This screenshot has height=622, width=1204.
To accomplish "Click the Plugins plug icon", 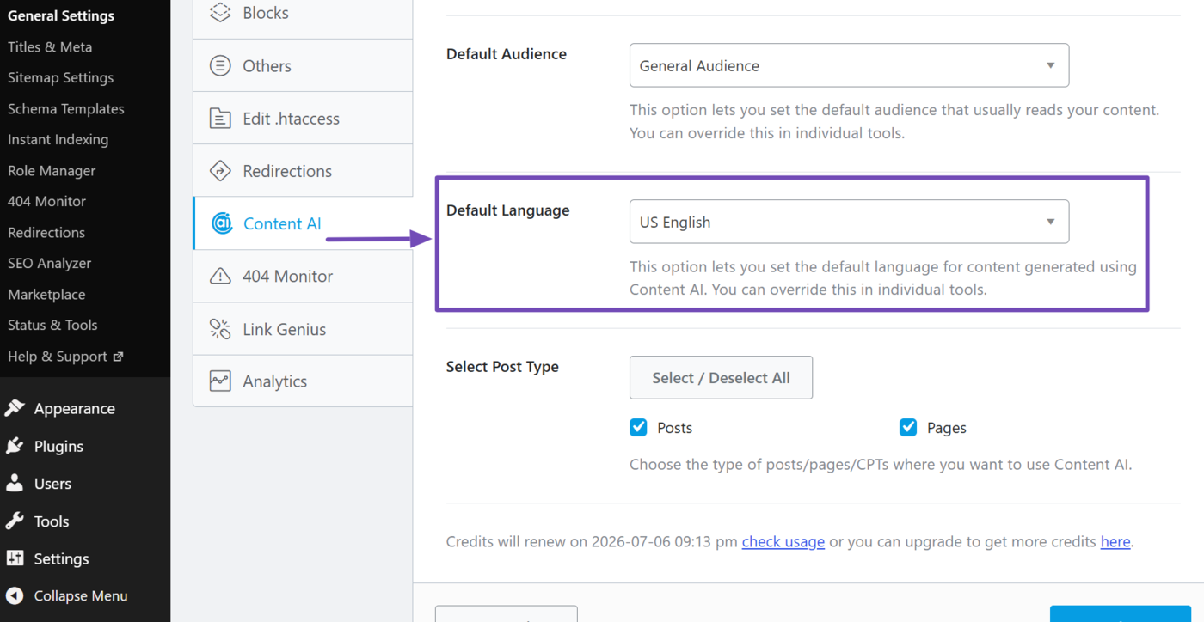I will [15, 446].
